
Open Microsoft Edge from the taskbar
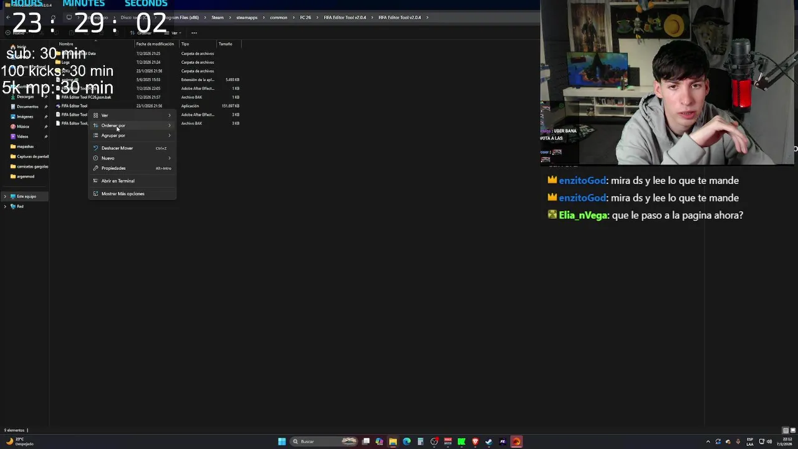[x=406, y=442]
